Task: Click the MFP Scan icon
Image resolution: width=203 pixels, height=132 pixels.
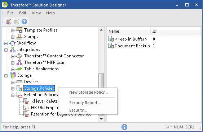Action: (19, 62)
